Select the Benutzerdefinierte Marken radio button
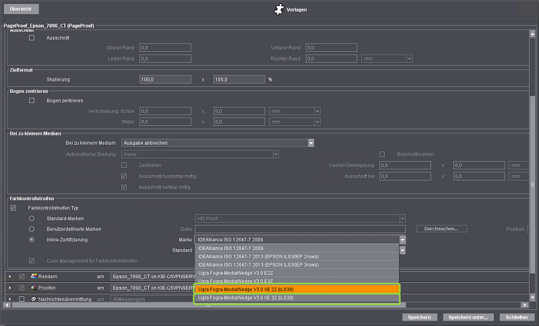The height and width of the screenshot is (326, 539). pyautogui.click(x=32, y=229)
